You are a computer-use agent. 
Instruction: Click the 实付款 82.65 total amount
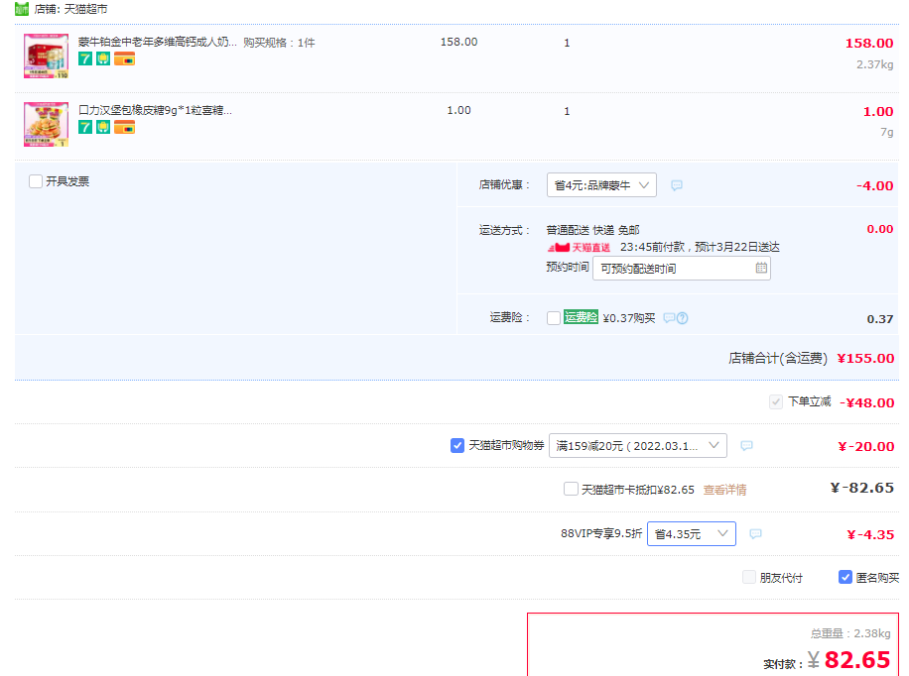coord(856,660)
